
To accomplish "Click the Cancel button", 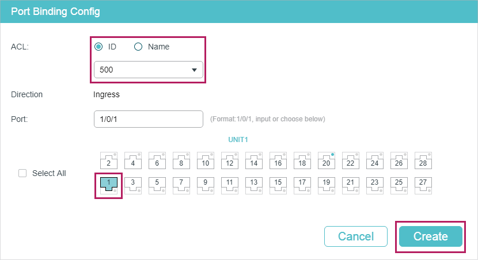I will [x=355, y=236].
